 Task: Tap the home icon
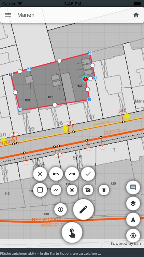point(136,15)
